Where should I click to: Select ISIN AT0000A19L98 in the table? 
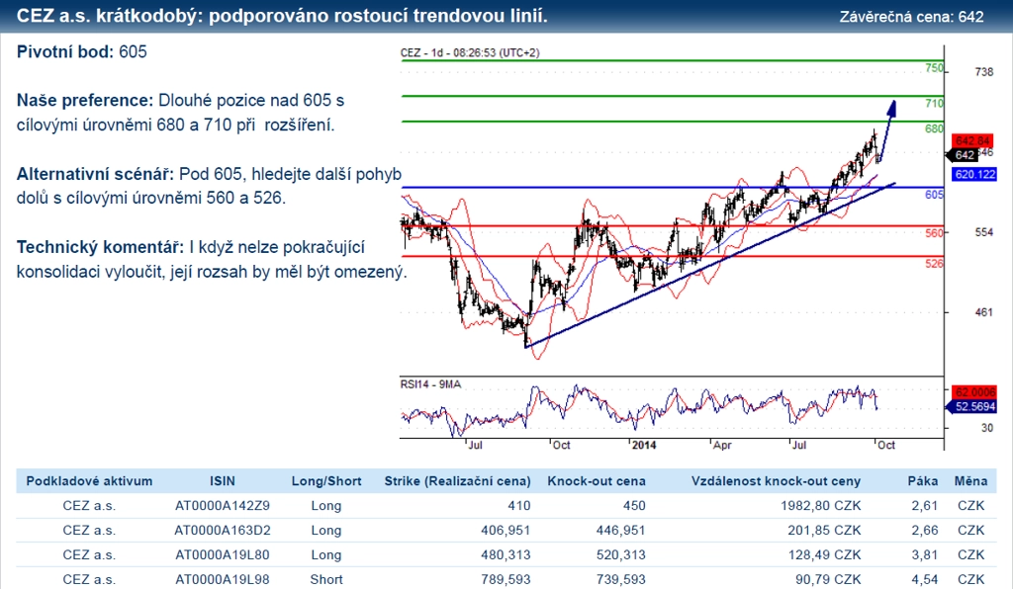(x=223, y=579)
